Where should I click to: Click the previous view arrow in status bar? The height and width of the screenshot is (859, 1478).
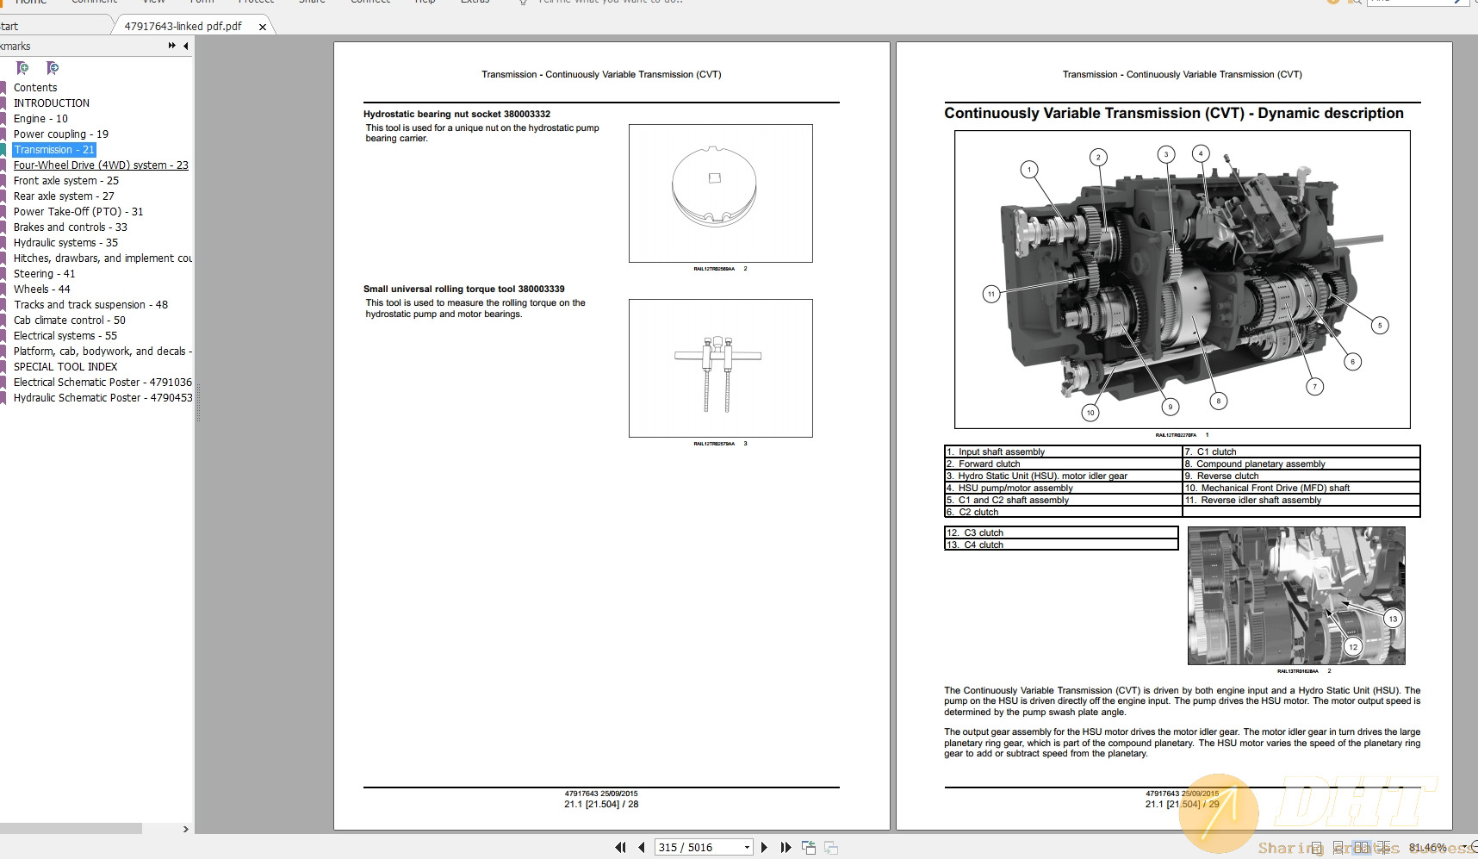tap(810, 847)
